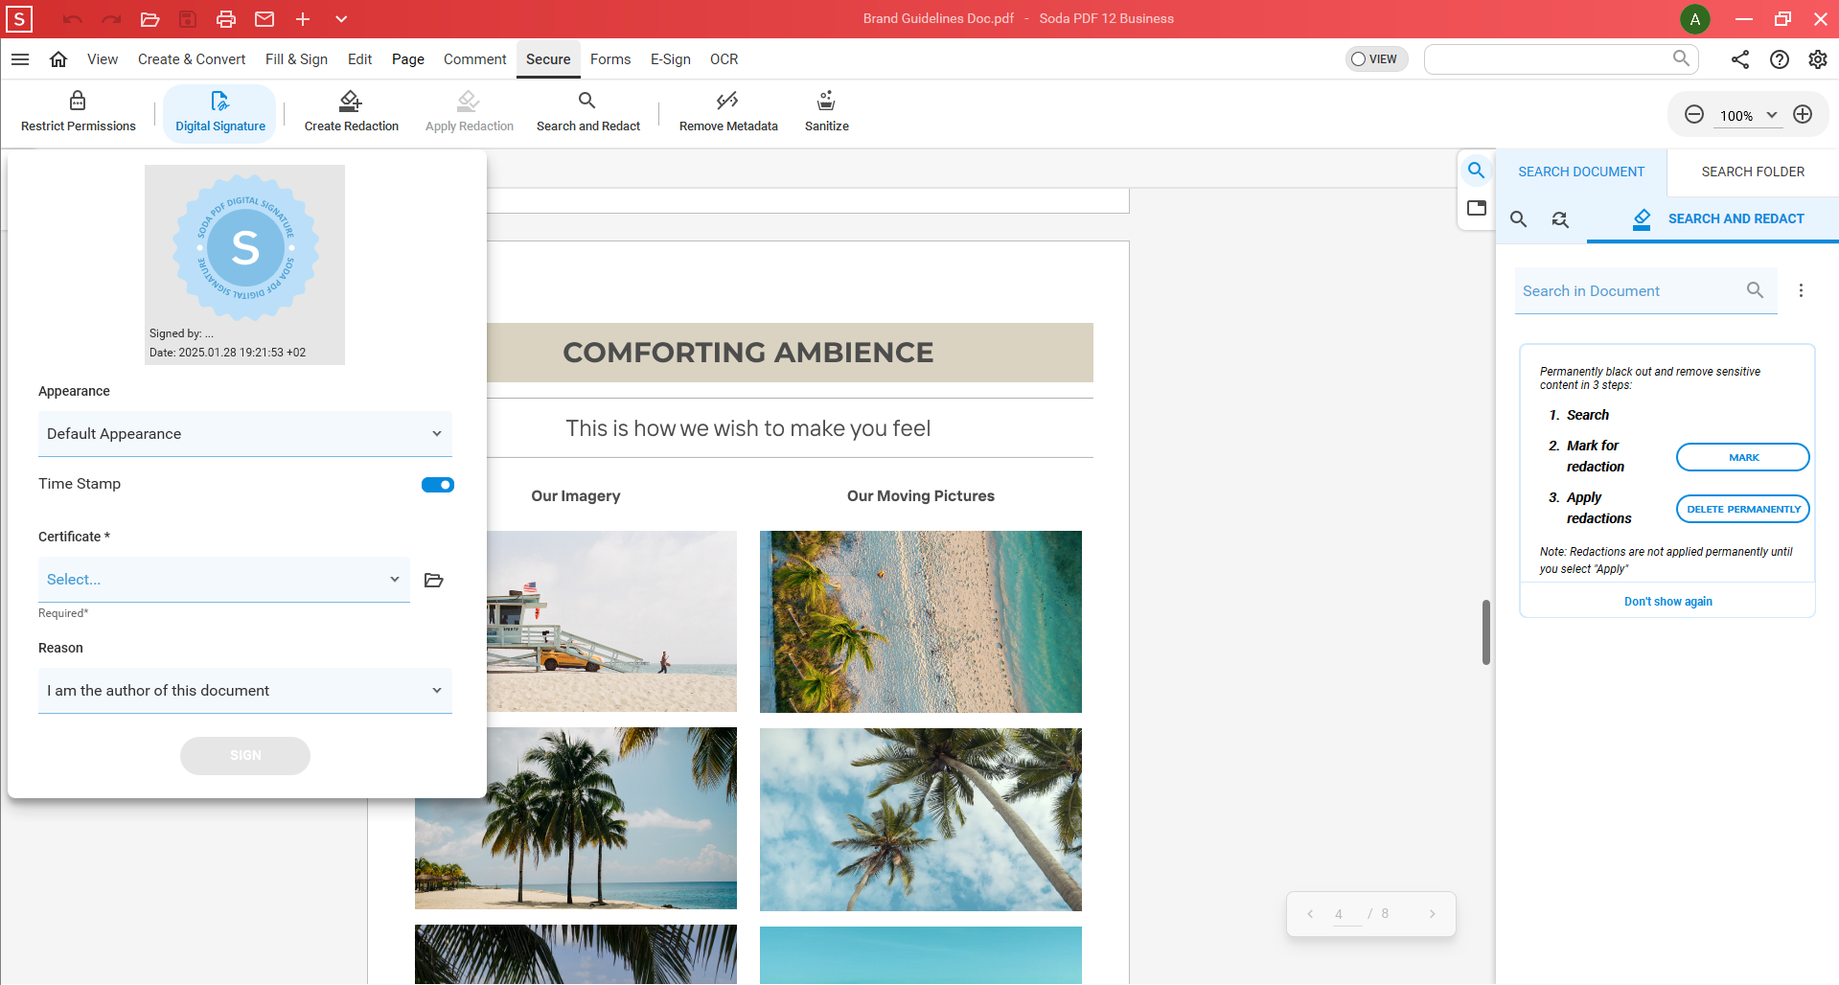Open the Certificate Select dropdown
Screen dimensions: 1839x985
click(223, 580)
